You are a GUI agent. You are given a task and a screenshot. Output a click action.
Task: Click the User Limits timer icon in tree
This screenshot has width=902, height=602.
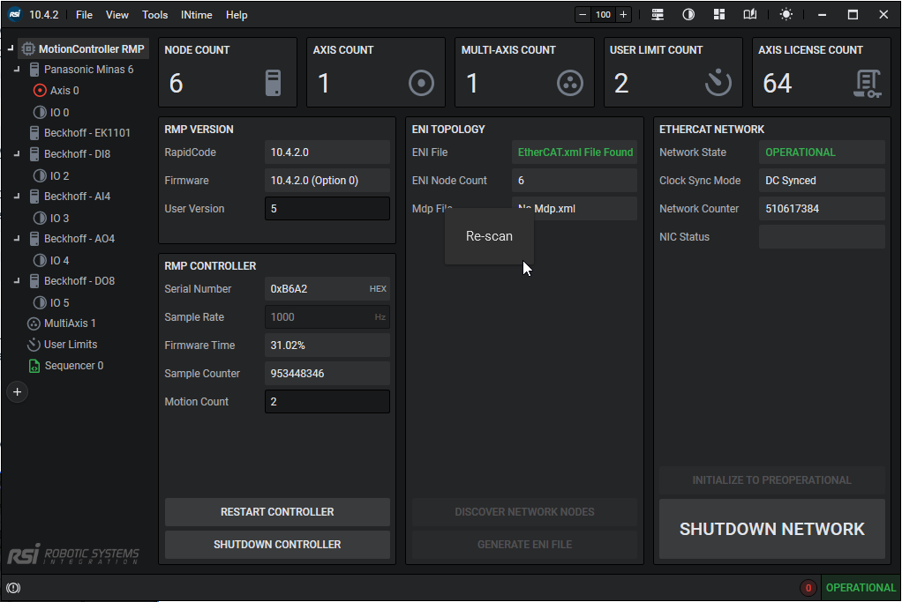point(34,345)
